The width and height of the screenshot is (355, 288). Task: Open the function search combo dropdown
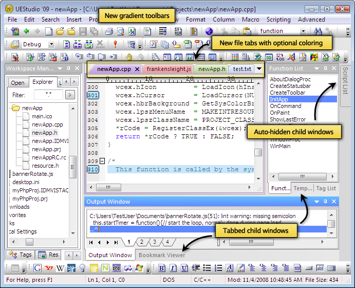(303, 31)
